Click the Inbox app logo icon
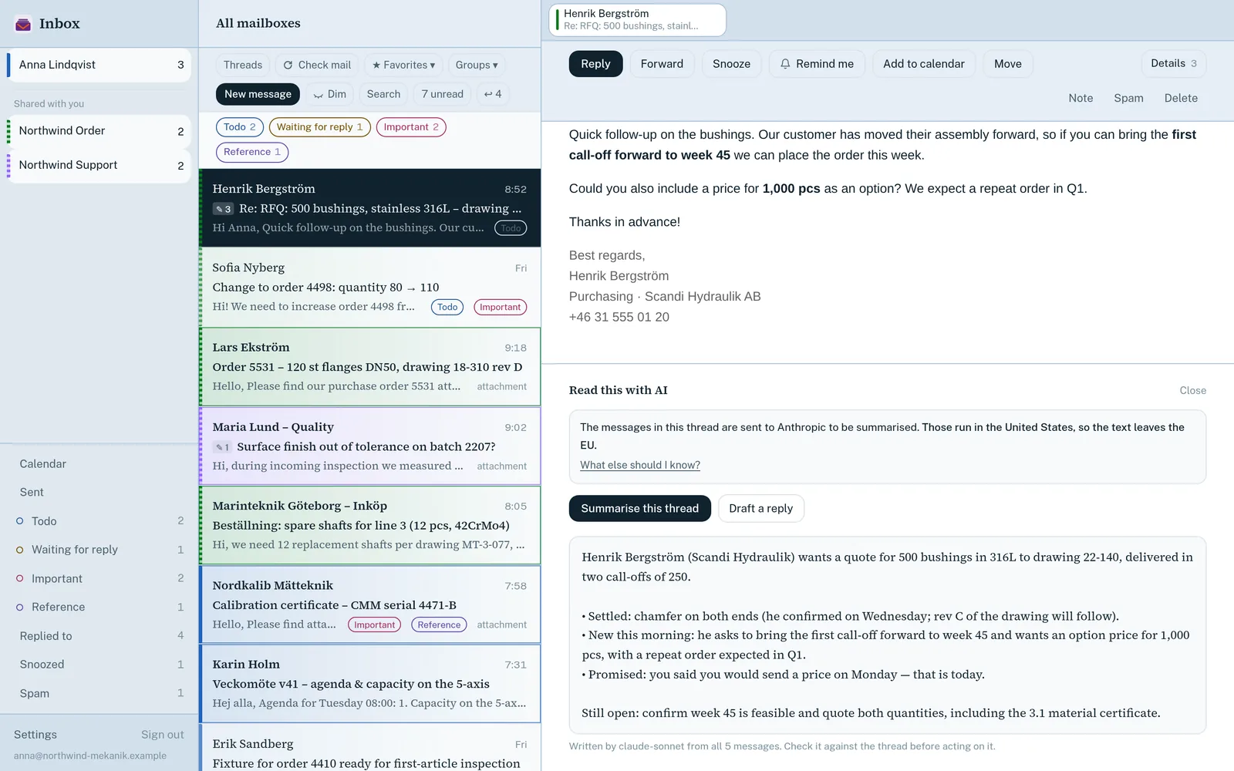 [23, 24]
